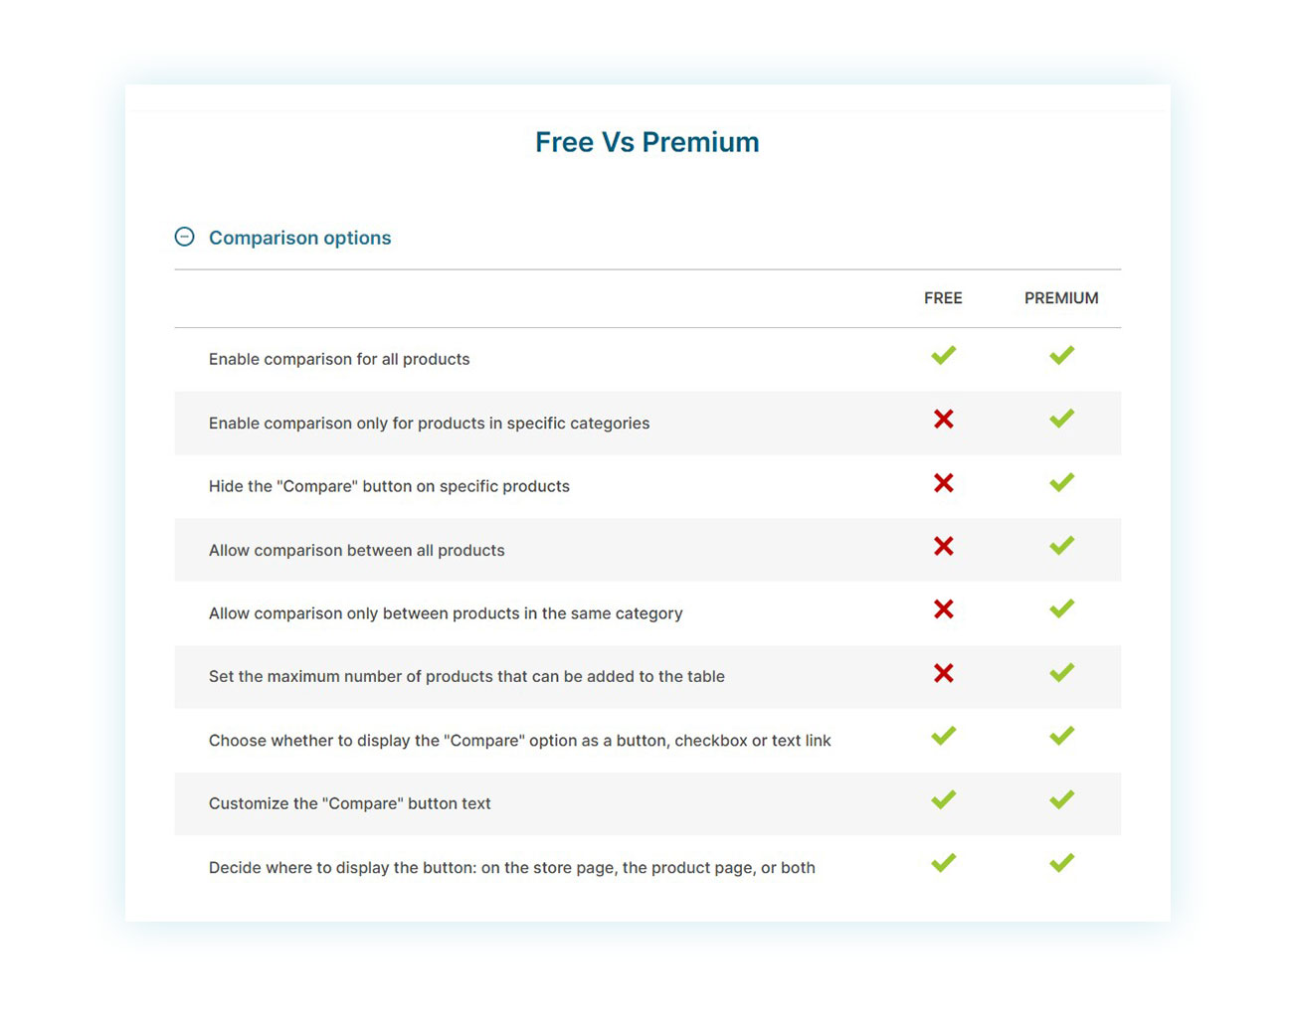This screenshot has height=1033, width=1293.
Task: Select the FREE column header
Action: click(x=942, y=297)
